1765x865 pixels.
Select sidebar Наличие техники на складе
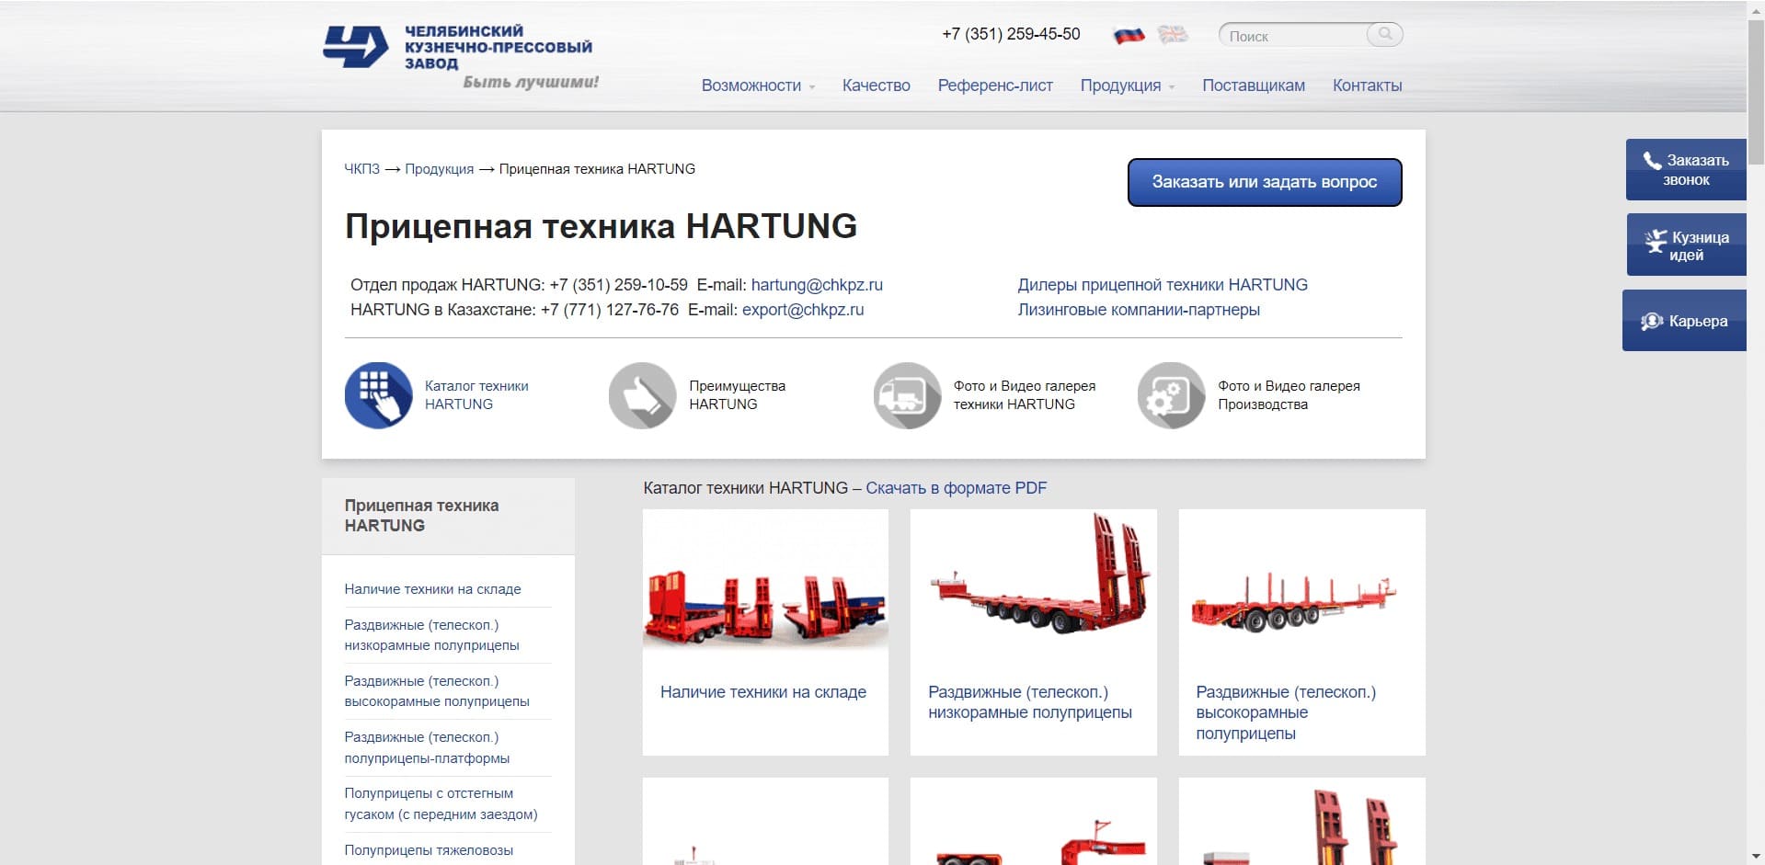(x=432, y=589)
